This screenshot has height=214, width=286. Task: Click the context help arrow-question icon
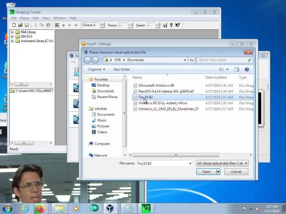point(178,25)
